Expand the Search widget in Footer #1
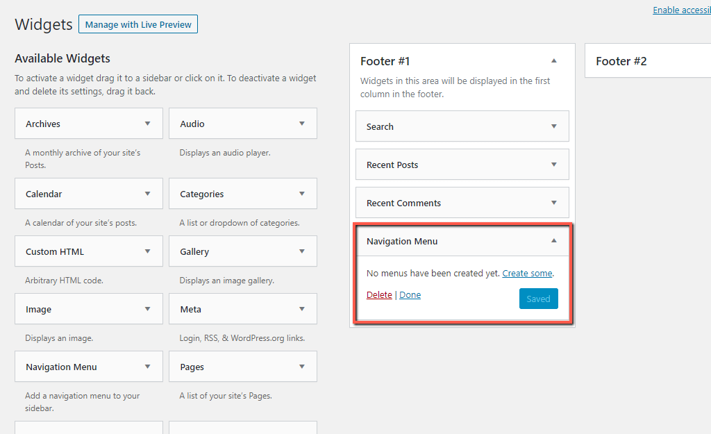Screen dimensions: 711x434 click(553, 126)
